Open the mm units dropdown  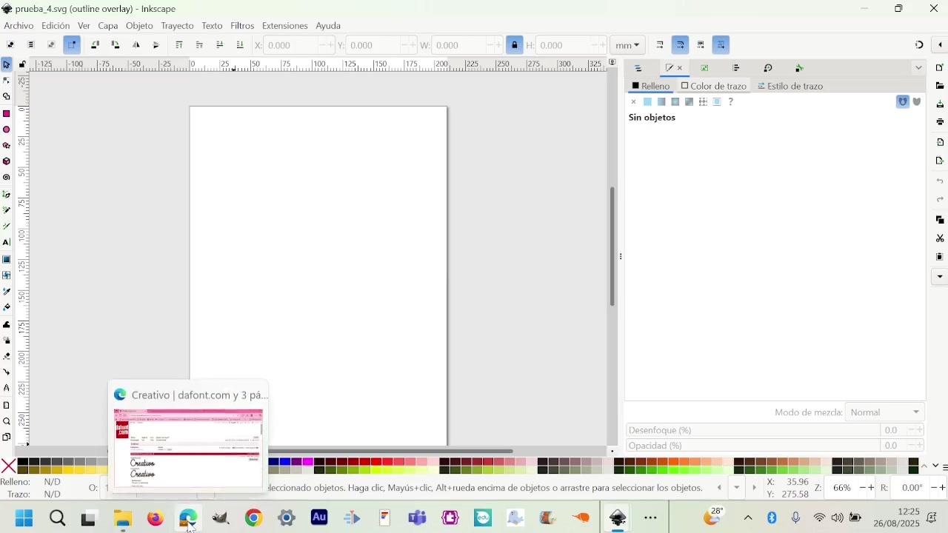point(628,45)
